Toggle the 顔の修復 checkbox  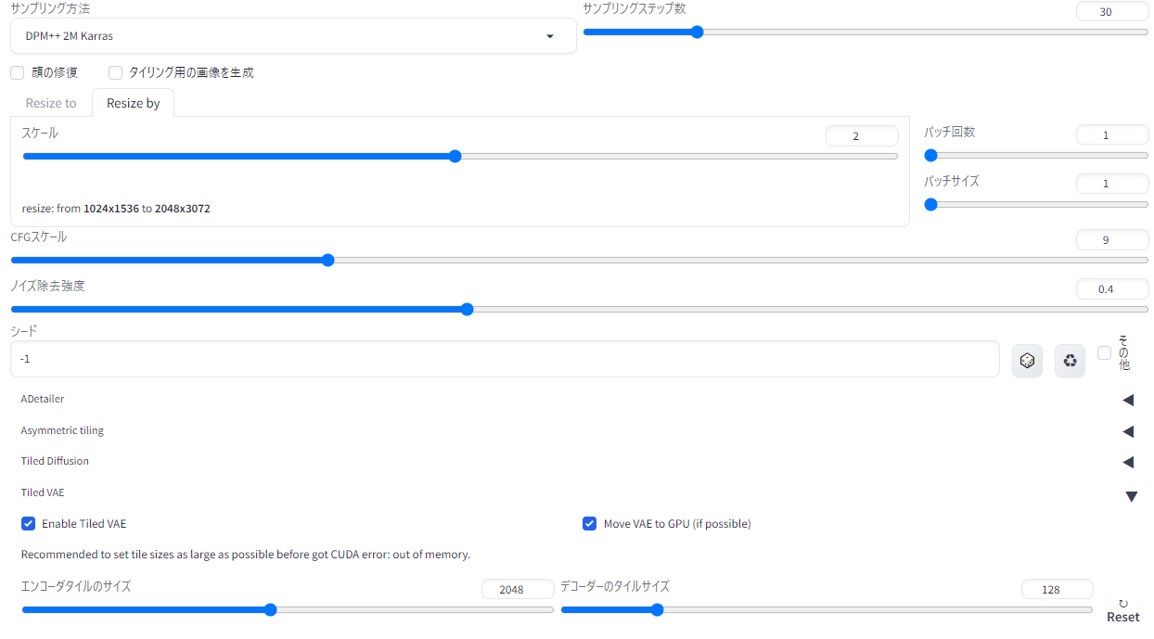pyautogui.click(x=18, y=72)
